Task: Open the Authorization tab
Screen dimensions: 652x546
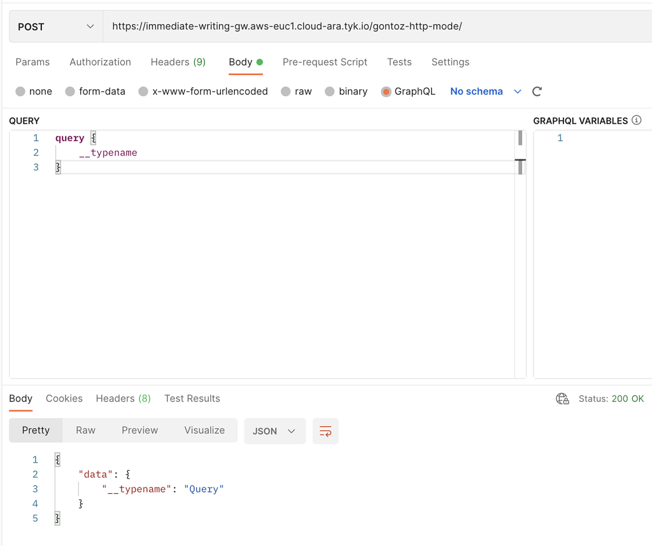Action: [100, 62]
